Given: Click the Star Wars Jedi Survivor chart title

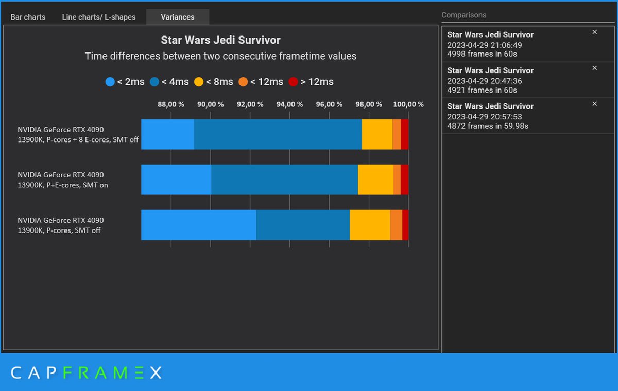Looking at the screenshot, I should tap(220, 40).
